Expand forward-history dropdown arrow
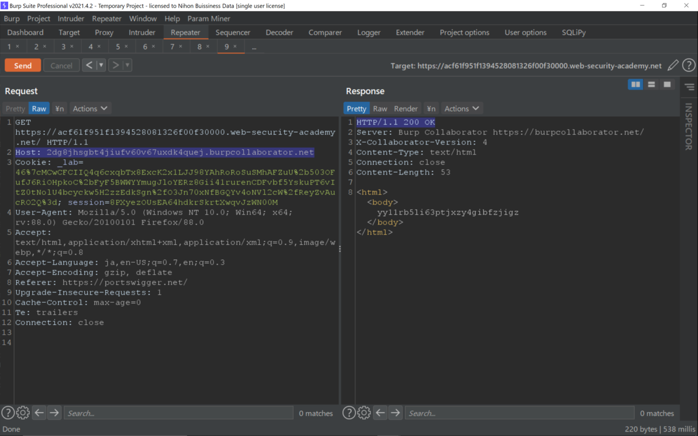Image resolution: width=698 pixels, height=436 pixels. click(127, 65)
